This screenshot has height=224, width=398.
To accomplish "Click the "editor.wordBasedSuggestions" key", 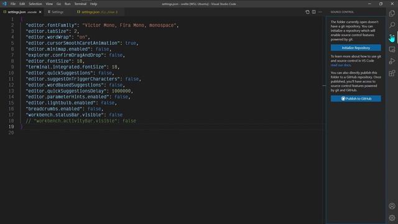I will 65,85.
